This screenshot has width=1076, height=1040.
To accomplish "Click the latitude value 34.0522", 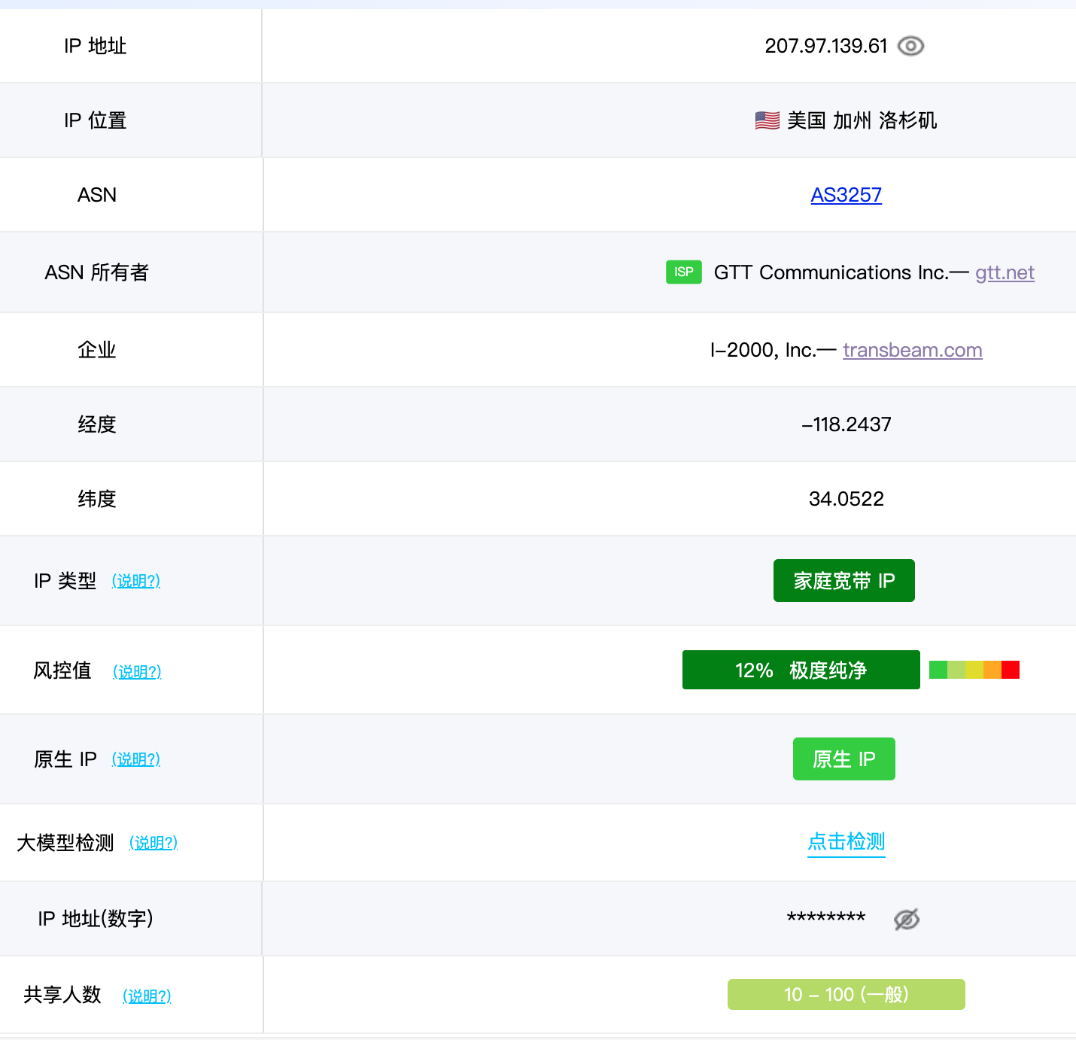I will (x=847, y=499).
